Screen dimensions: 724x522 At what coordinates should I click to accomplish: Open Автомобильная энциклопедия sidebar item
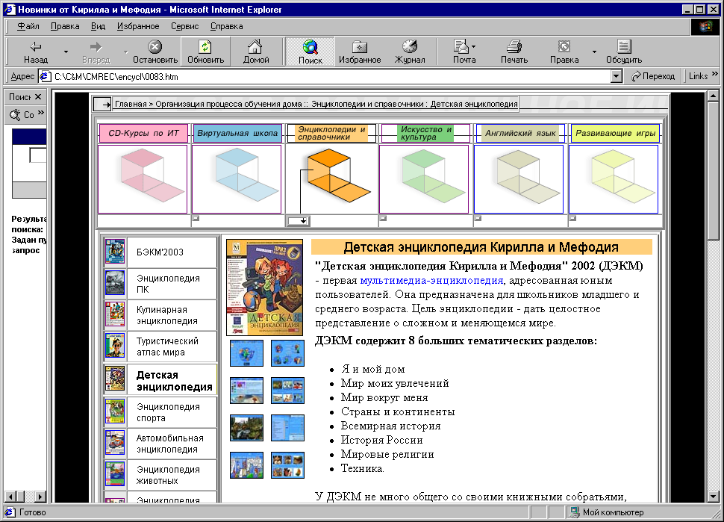(x=172, y=444)
